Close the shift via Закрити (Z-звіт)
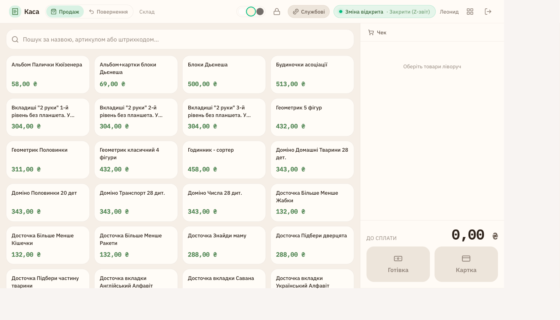This screenshot has width=560, height=320. coord(410,12)
